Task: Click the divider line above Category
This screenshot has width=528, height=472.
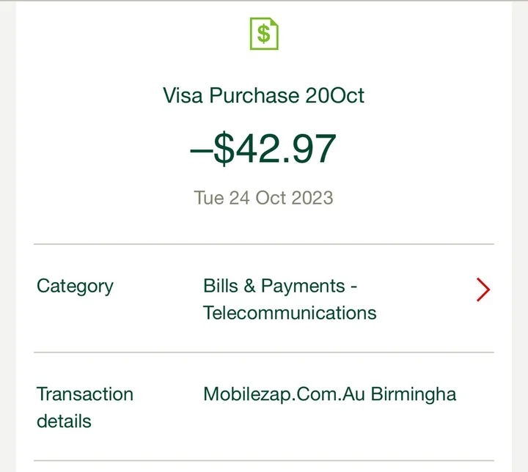Action: click(263, 244)
